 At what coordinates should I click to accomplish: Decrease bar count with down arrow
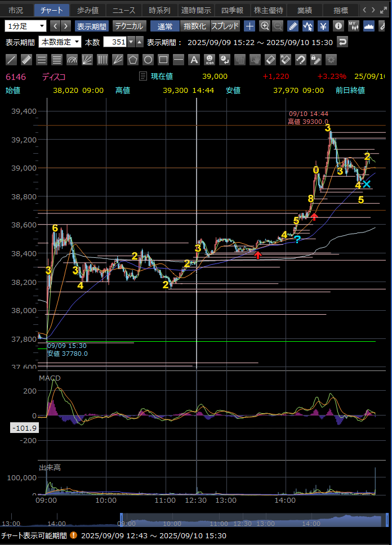[x=131, y=42]
